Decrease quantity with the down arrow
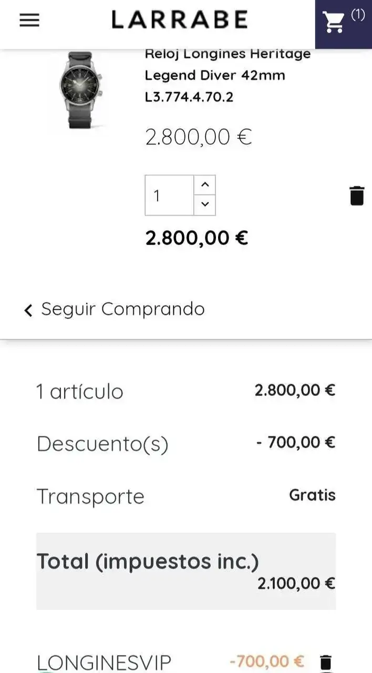The height and width of the screenshot is (673, 372). [x=205, y=205]
